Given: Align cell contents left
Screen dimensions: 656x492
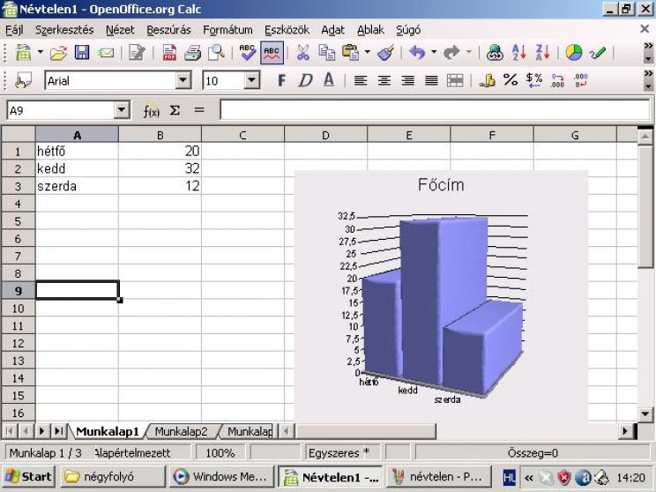Looking at the screenshot, I should [361, 80].
